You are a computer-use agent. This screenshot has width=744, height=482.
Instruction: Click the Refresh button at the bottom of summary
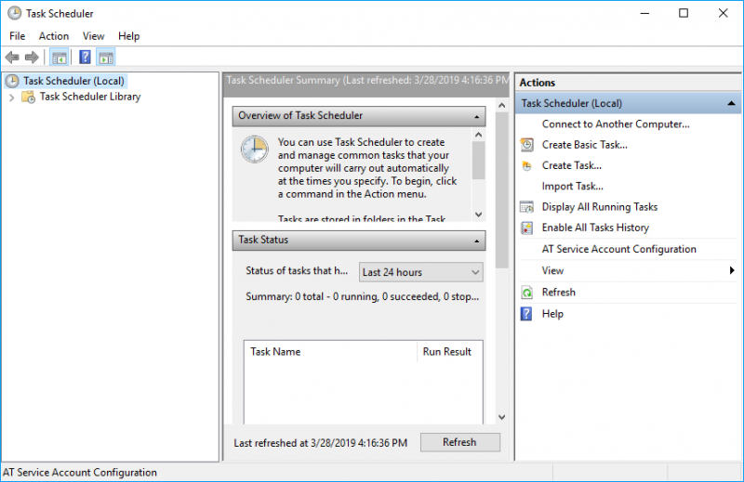tap(459, 442)
